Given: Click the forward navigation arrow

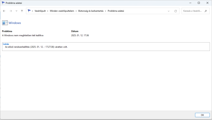Looking at the screenshot, I should (11, 11).
